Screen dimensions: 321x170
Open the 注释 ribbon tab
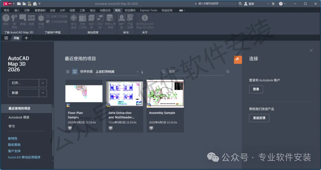pos(27,10)
